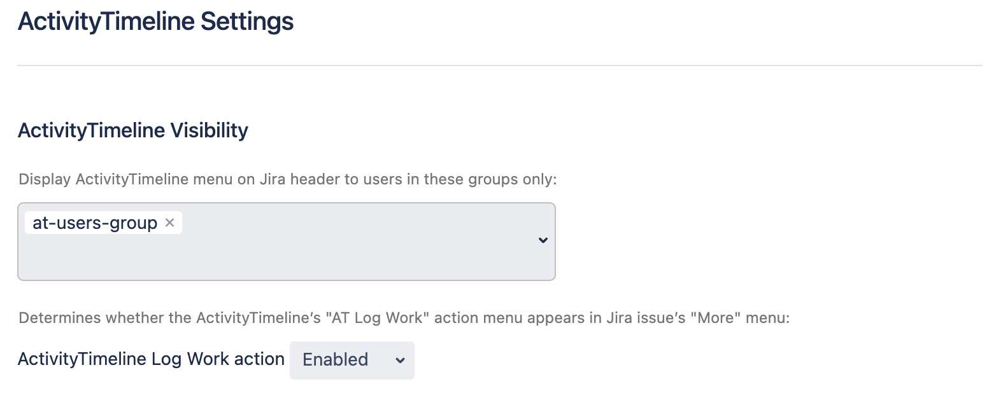Open the Enabled dropdown for Log Work action
The width and height of the screenshot is (996, 398).
[352, 360]
